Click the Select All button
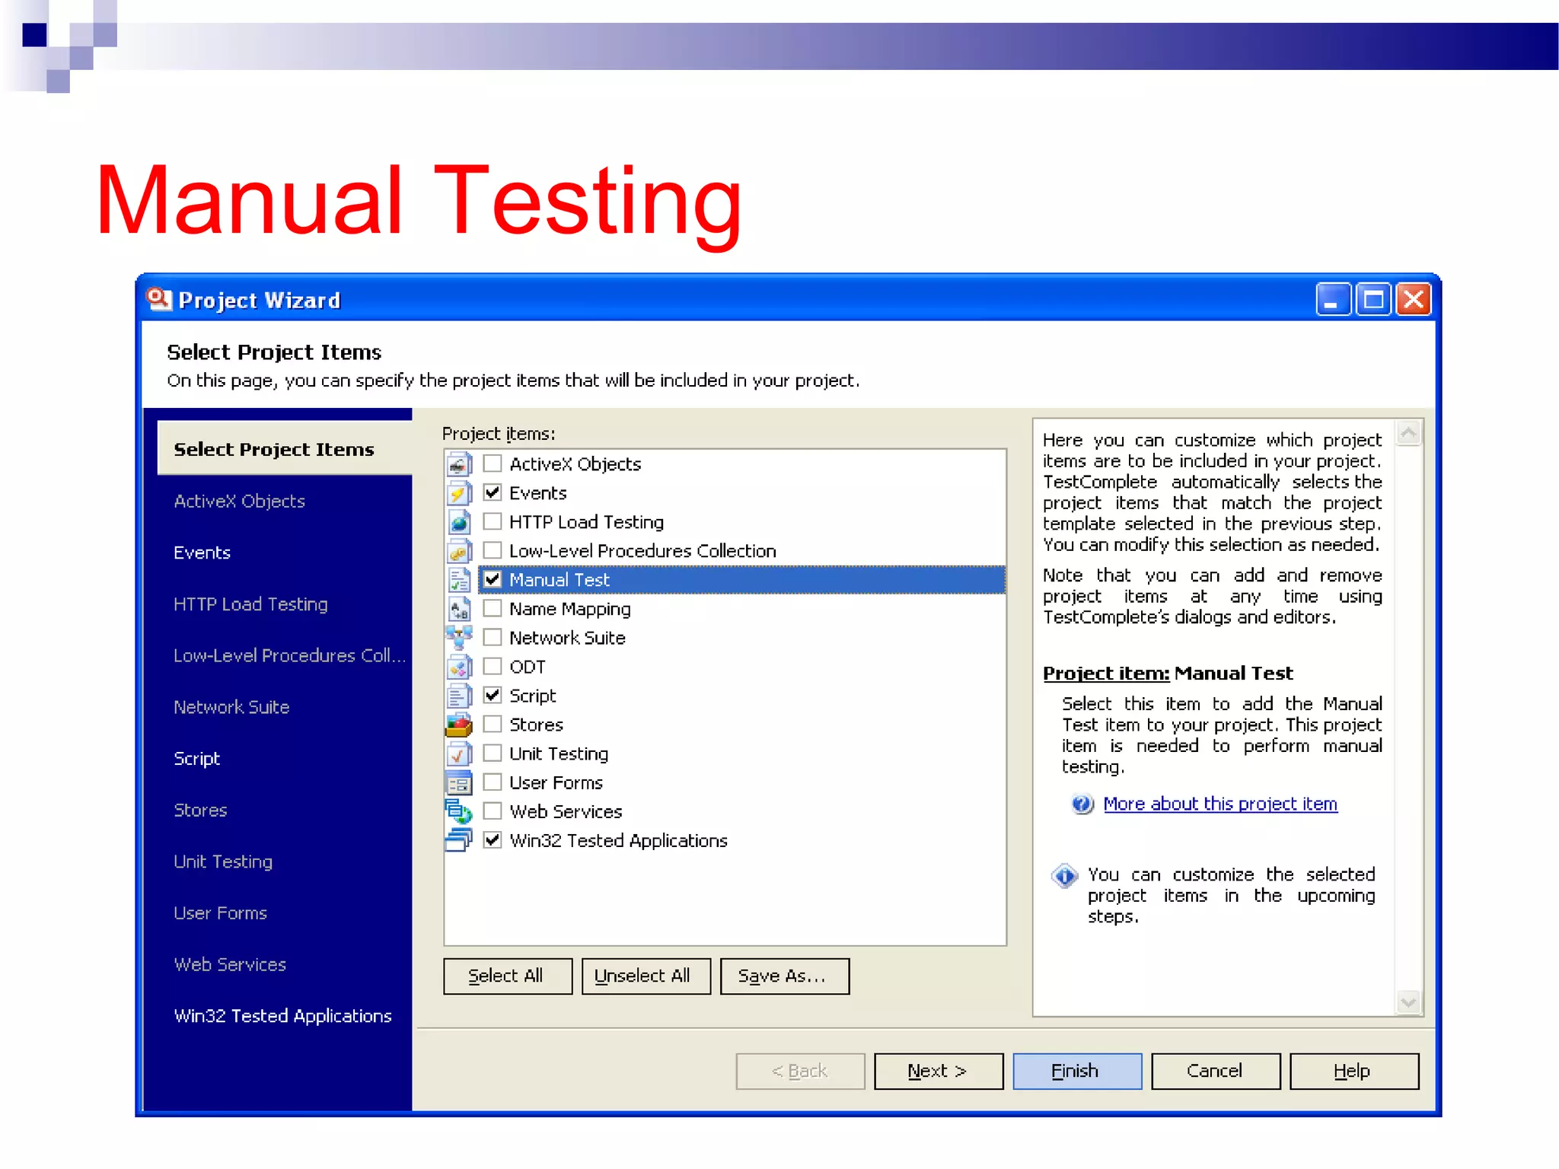 click(508, 976)
